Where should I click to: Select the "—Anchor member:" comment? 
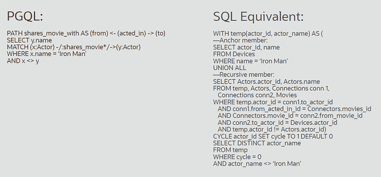coord(240,40)
